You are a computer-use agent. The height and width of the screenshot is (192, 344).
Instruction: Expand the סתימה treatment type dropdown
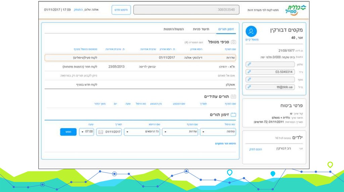click(x=218, y=132)
